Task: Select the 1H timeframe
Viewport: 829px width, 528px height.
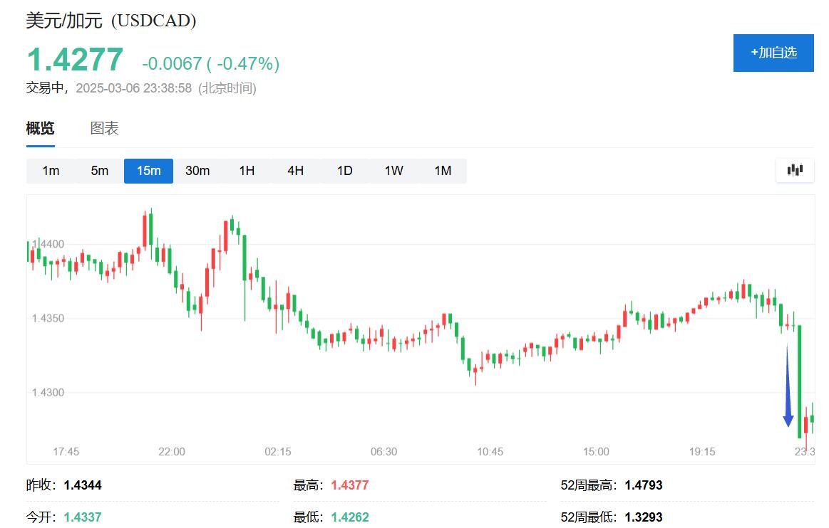Action: point(247,171)
